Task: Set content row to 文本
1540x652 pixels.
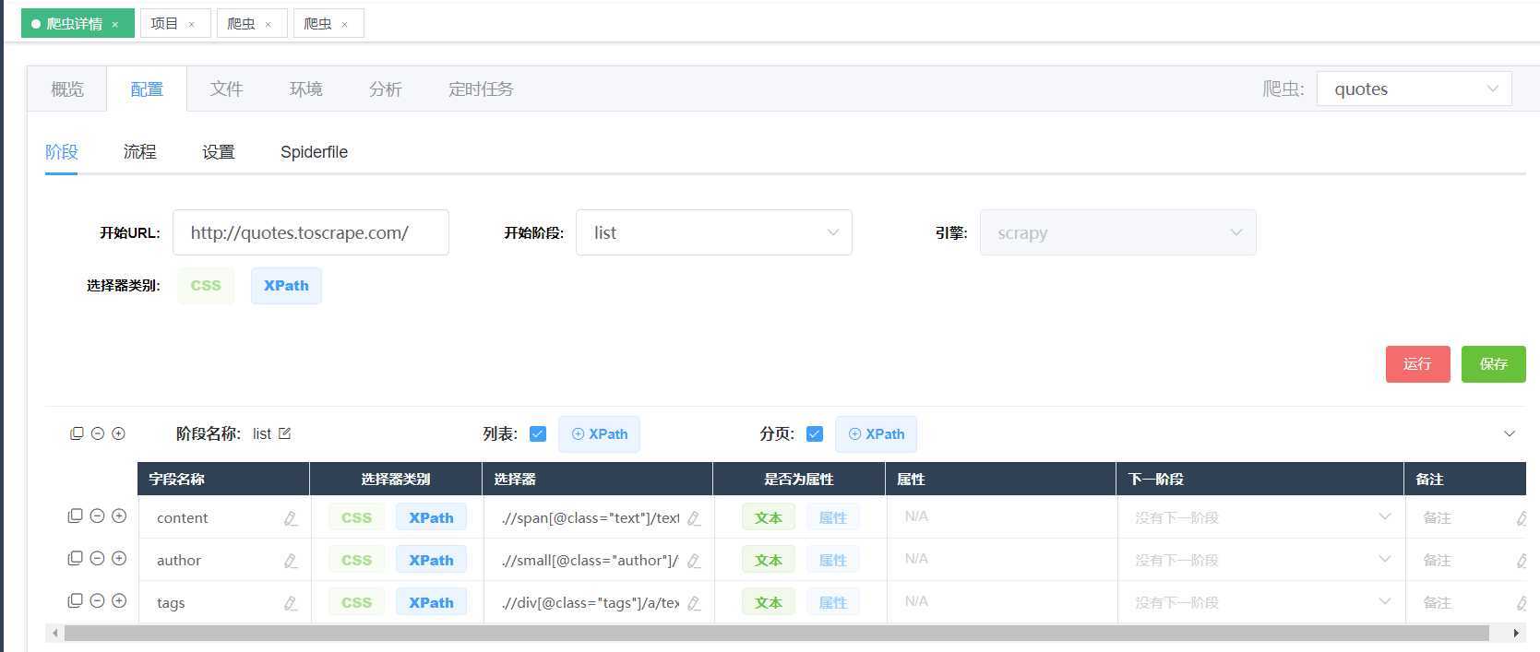Action: [768, 517]
